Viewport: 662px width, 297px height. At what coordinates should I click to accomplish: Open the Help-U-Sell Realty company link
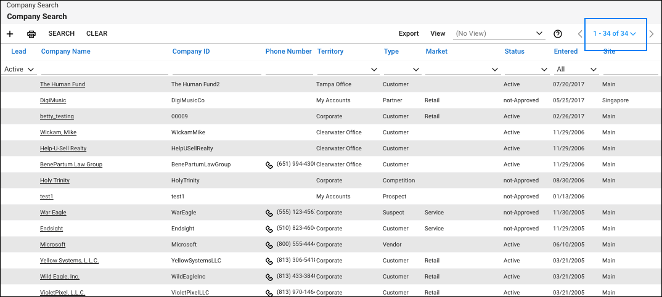click(x=63, y=148)
